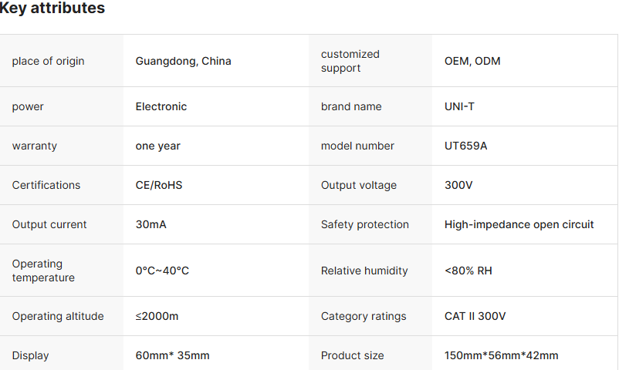Click the 150mm*56mm*42mm product size value
The height and width of the screenshot is (370, 619).
[x=502, y=355]
